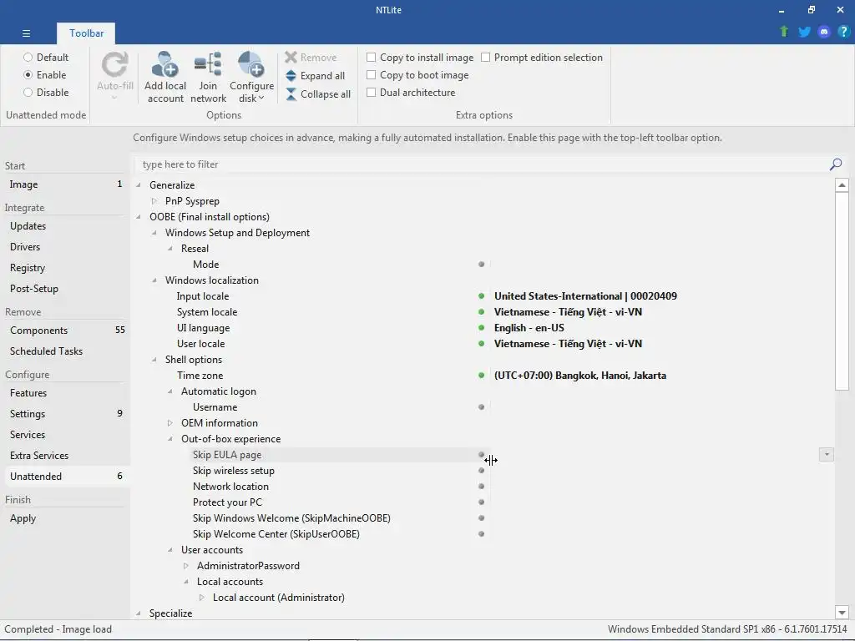Click the tree vertical scrollbar thumb
Image resolution: width=855 pixels, height=641 pixels.
click(x=842, y=291)
